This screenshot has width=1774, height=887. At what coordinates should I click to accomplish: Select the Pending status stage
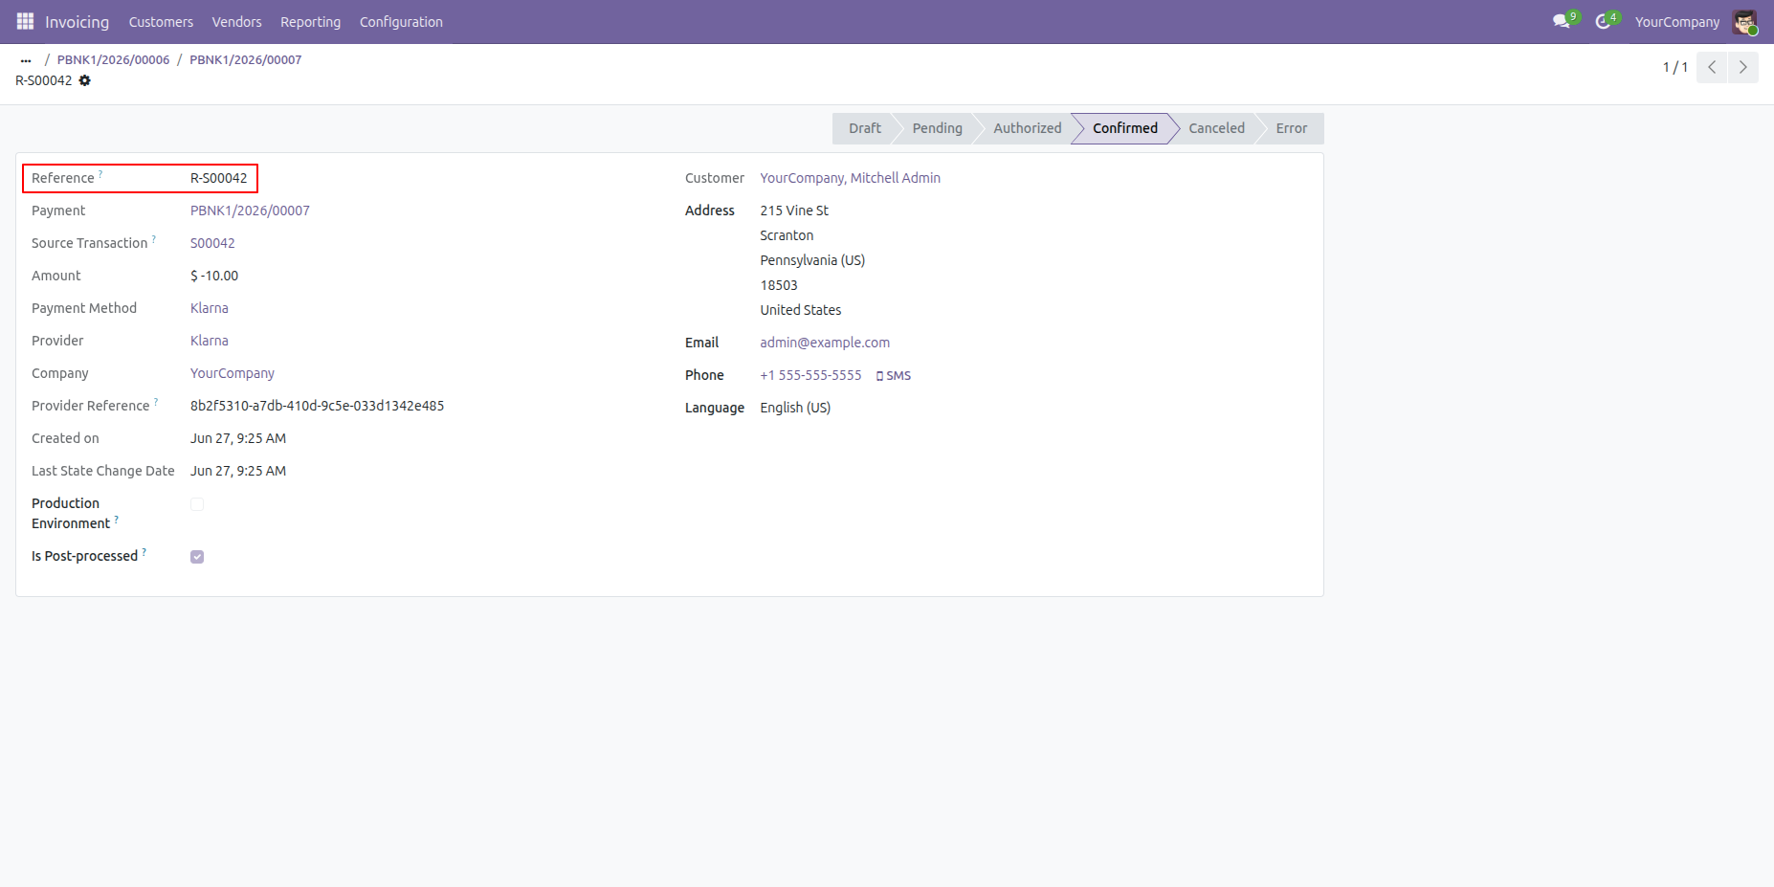[937, 128]
